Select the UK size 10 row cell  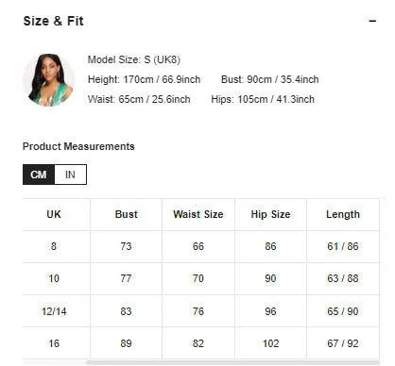click(54, 278)
